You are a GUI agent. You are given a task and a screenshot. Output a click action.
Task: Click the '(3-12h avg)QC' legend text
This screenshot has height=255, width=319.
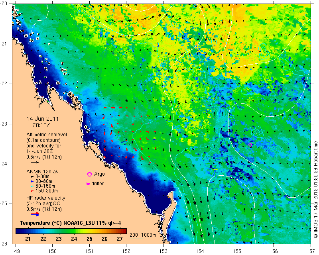click(43, 204)
